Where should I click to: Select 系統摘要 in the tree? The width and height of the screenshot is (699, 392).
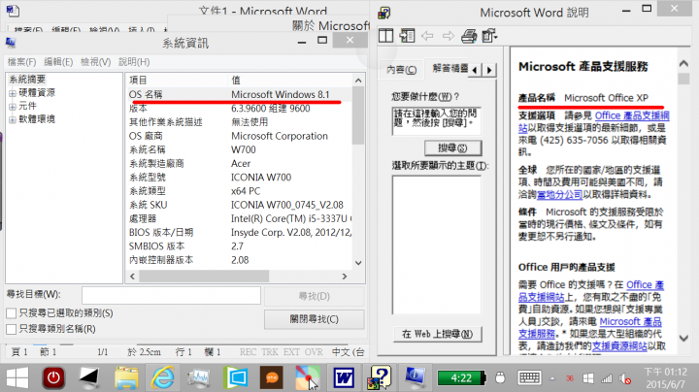tap(27, 80)
